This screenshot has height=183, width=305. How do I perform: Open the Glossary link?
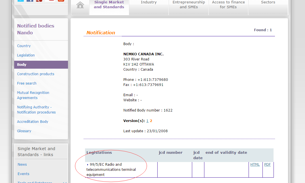24,131
